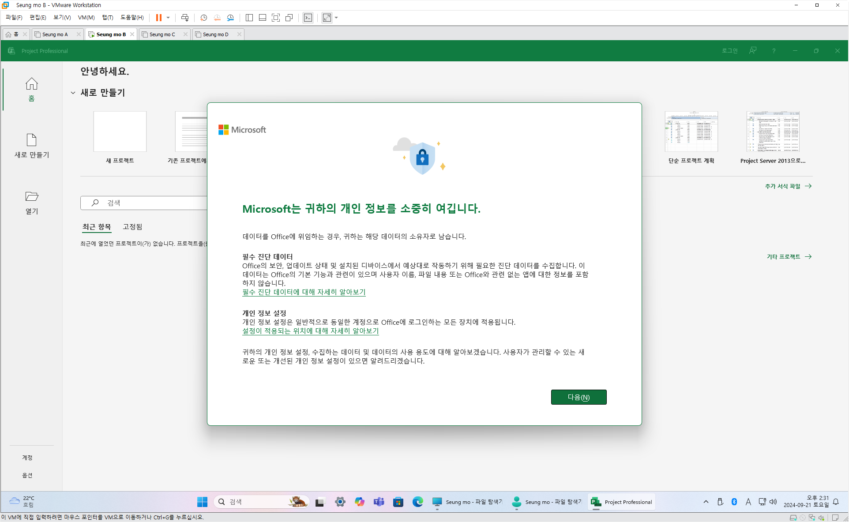Click the Project feedback person icon

pyautogui.click(x=753, y=51)
